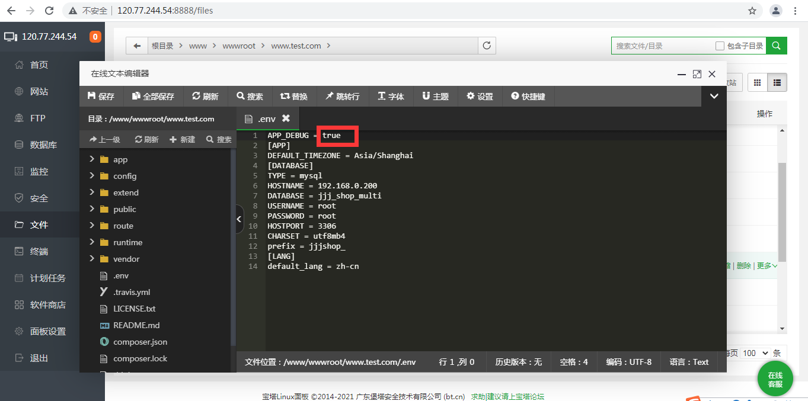The height and width of the screenshot is (401, 808).
Task: Click language 语言: Text in status bar
Action: [x=689, y=362]
